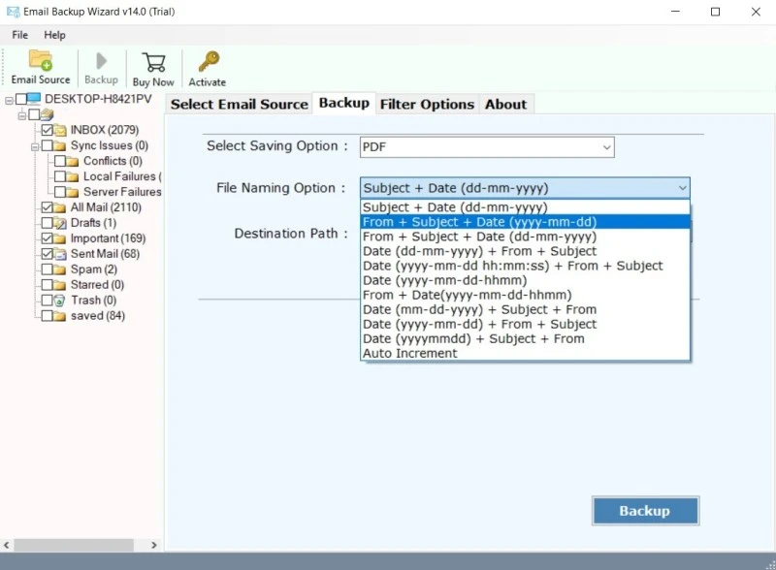776x570 pixels.
Task: Select the Trash folder bin icon
Action: [60, 301]
